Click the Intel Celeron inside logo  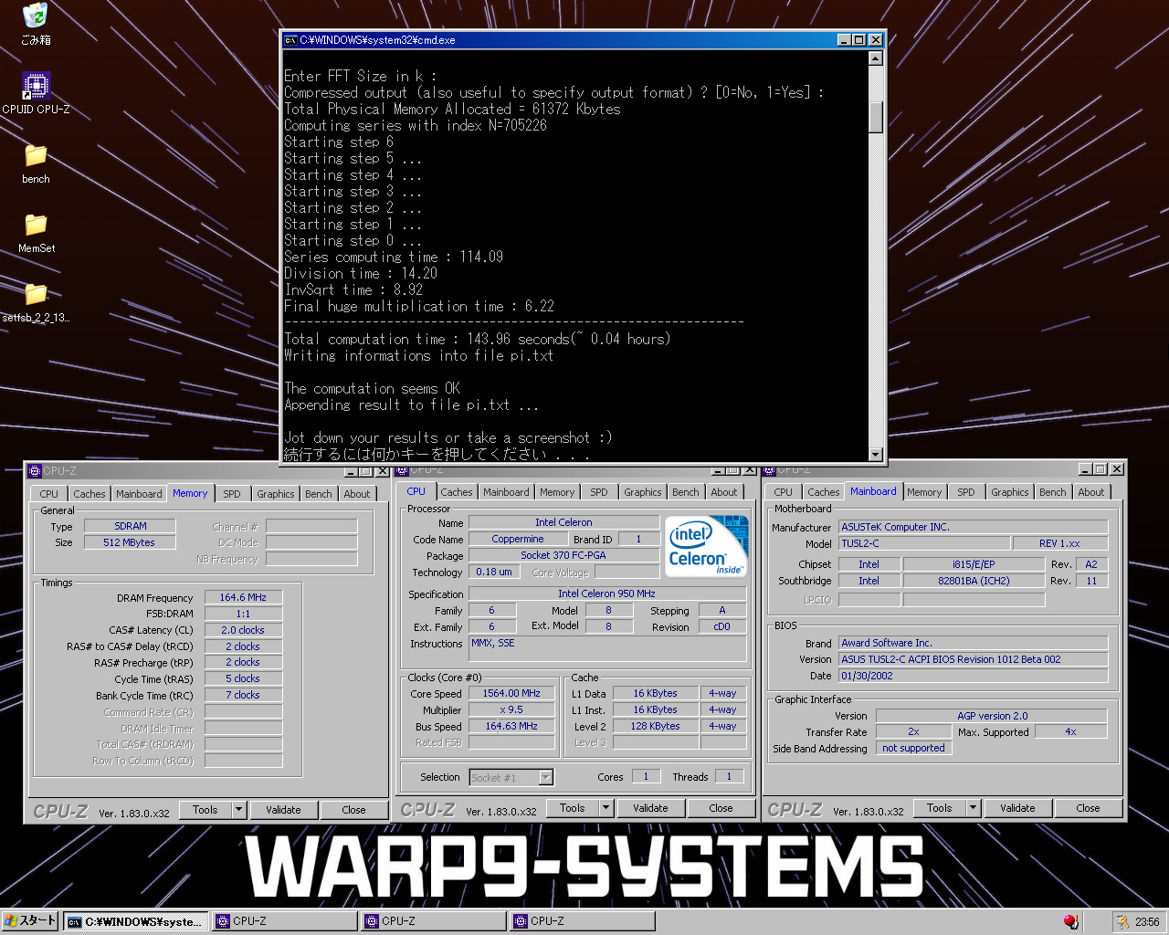tap(707, 546)
